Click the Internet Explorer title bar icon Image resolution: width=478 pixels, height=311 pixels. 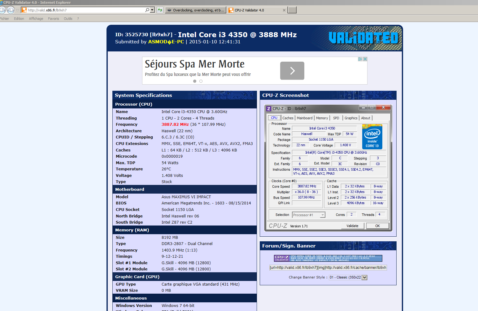1,2
